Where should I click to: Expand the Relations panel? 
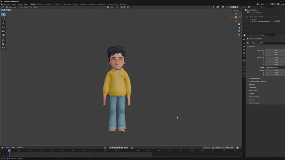point(251,84)
